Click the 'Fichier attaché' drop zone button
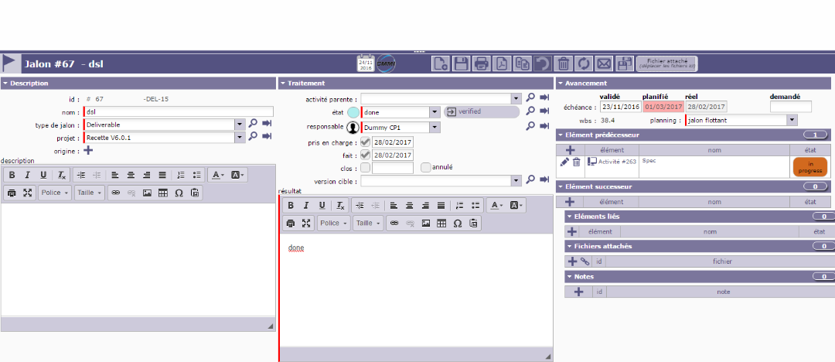The height and width of the screenshot is (362, 835). pyautogui.click(x=666, y=63)
